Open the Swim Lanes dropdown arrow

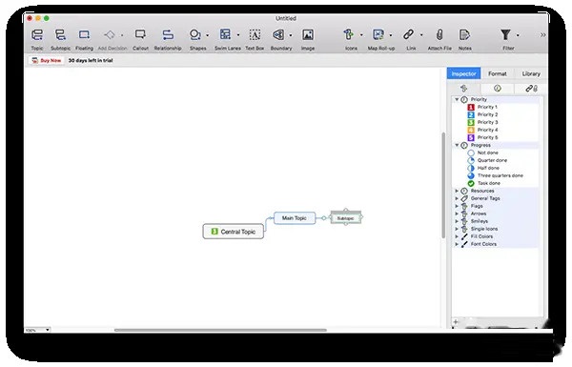click(x=237, y=35)
